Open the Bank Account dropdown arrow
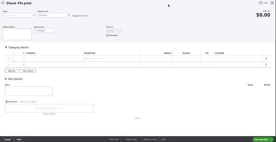This screenshot has width=276, height=142. pyautogui.click(x=69, y=15)
